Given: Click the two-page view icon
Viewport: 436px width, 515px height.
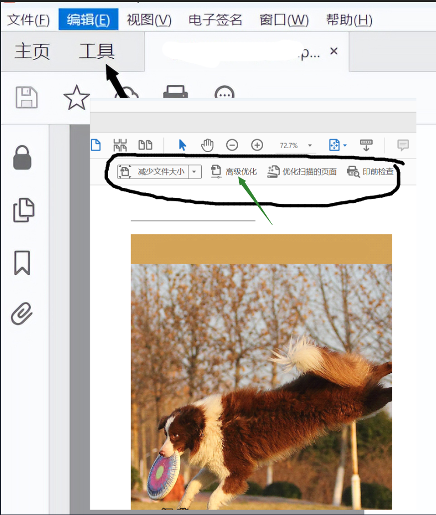Looking at the screenshot, I should (145, 145).
